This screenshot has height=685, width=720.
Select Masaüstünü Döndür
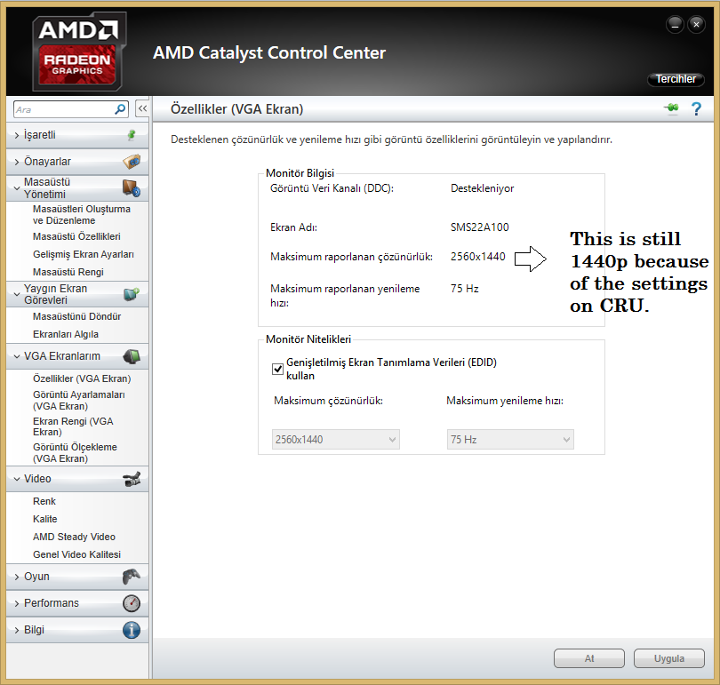tap(76, 316)
